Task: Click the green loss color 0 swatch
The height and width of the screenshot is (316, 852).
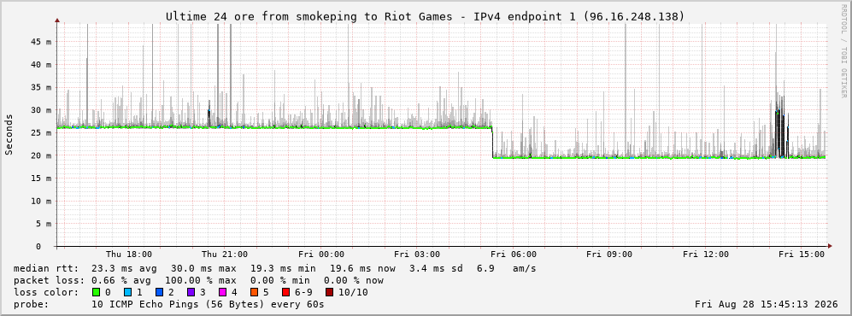Action: pyautogui.click(x=97, y=292)
